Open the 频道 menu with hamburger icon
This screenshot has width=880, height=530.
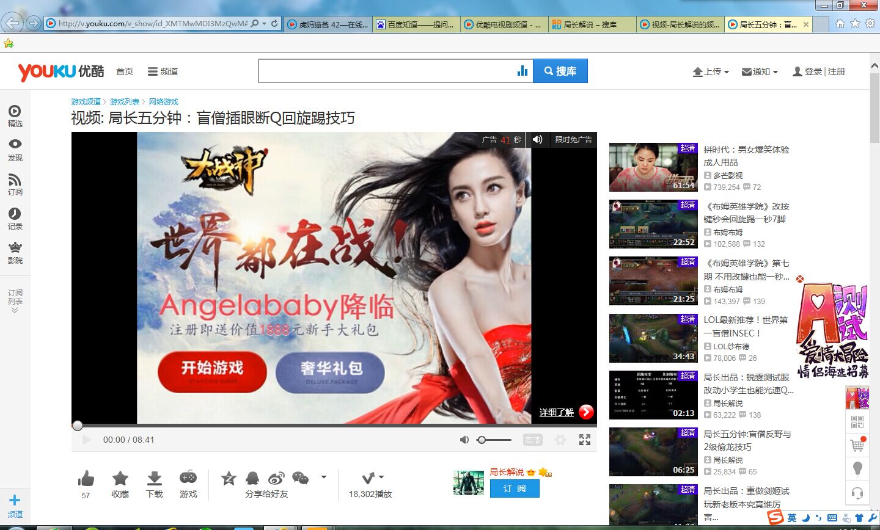pyautogui.click(x=163, y=71)
